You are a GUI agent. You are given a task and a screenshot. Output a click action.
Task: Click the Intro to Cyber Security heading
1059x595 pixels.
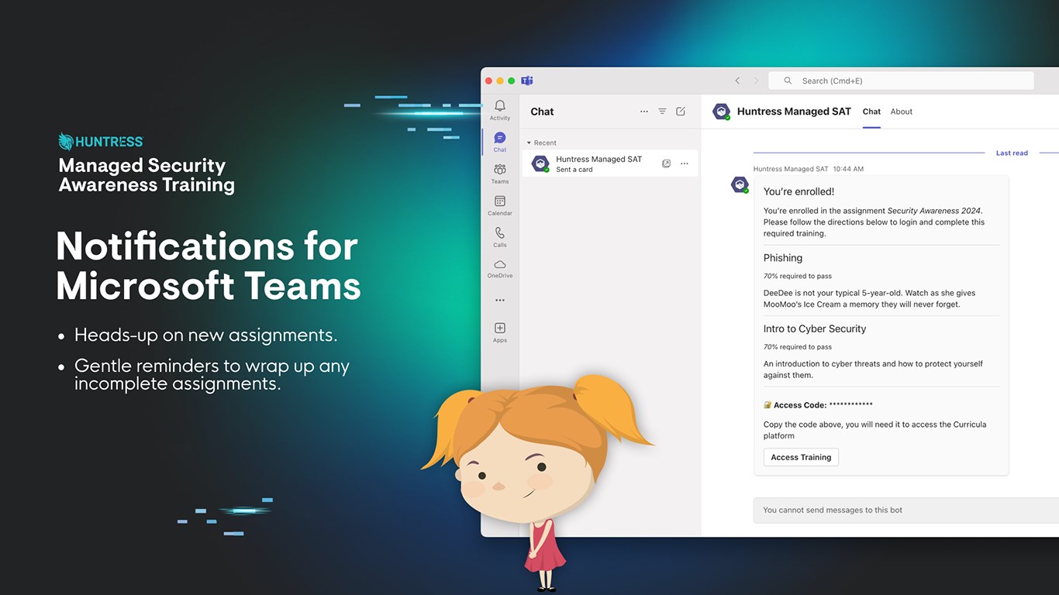pos(815,328)
